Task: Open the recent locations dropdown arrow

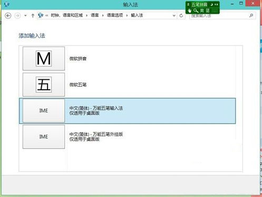Action: [x=25, y=16]
